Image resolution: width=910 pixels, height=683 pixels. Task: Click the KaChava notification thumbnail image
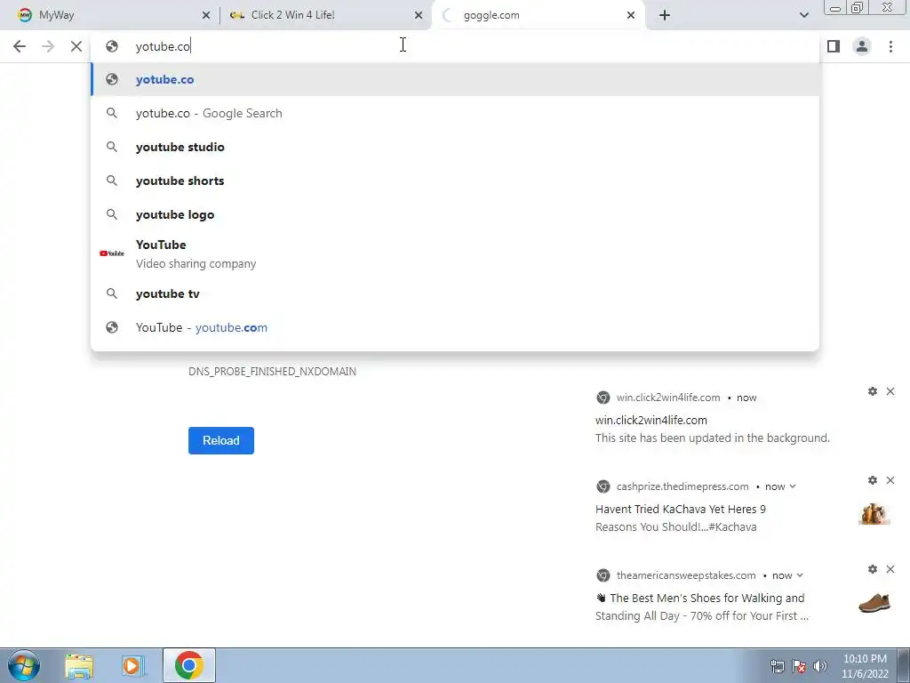coord(874,514)
